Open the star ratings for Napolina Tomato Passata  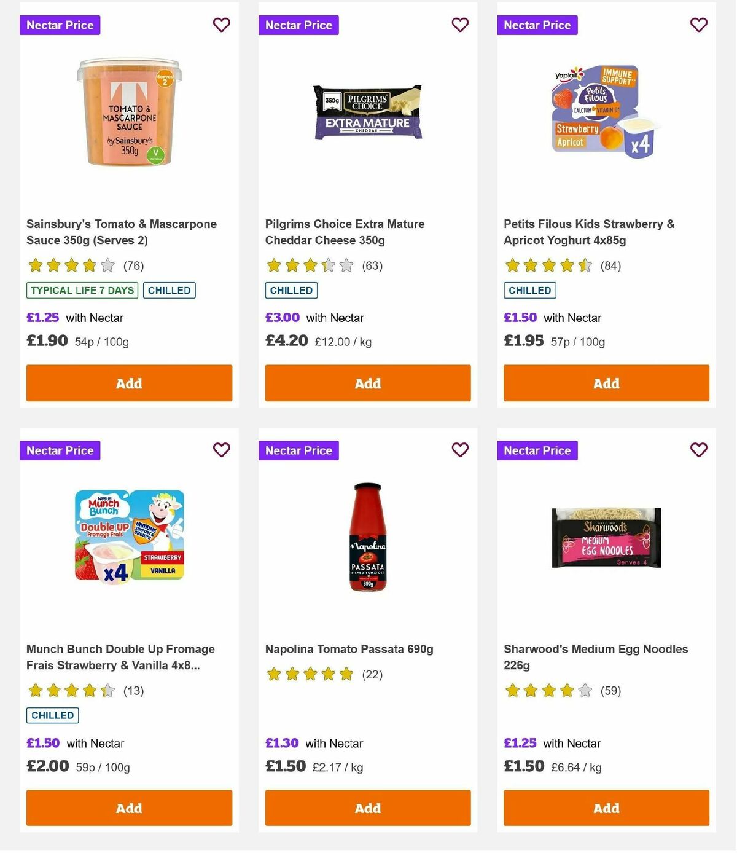(310, 674)
